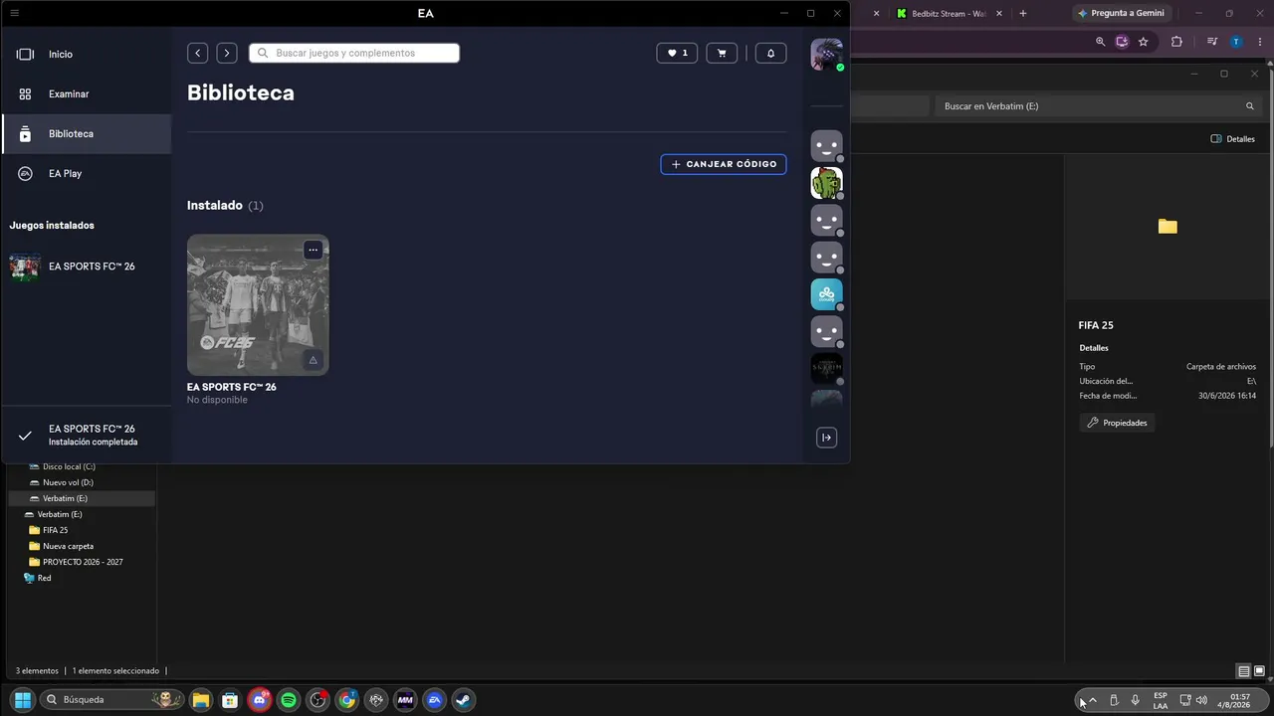
Task: Open Spotify from the taskbar
Action: click(x=289, y=700)
